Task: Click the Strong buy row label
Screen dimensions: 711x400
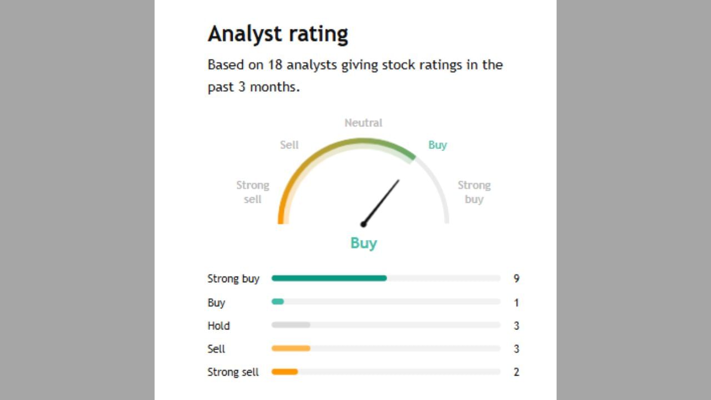Action: pos(233,279)
